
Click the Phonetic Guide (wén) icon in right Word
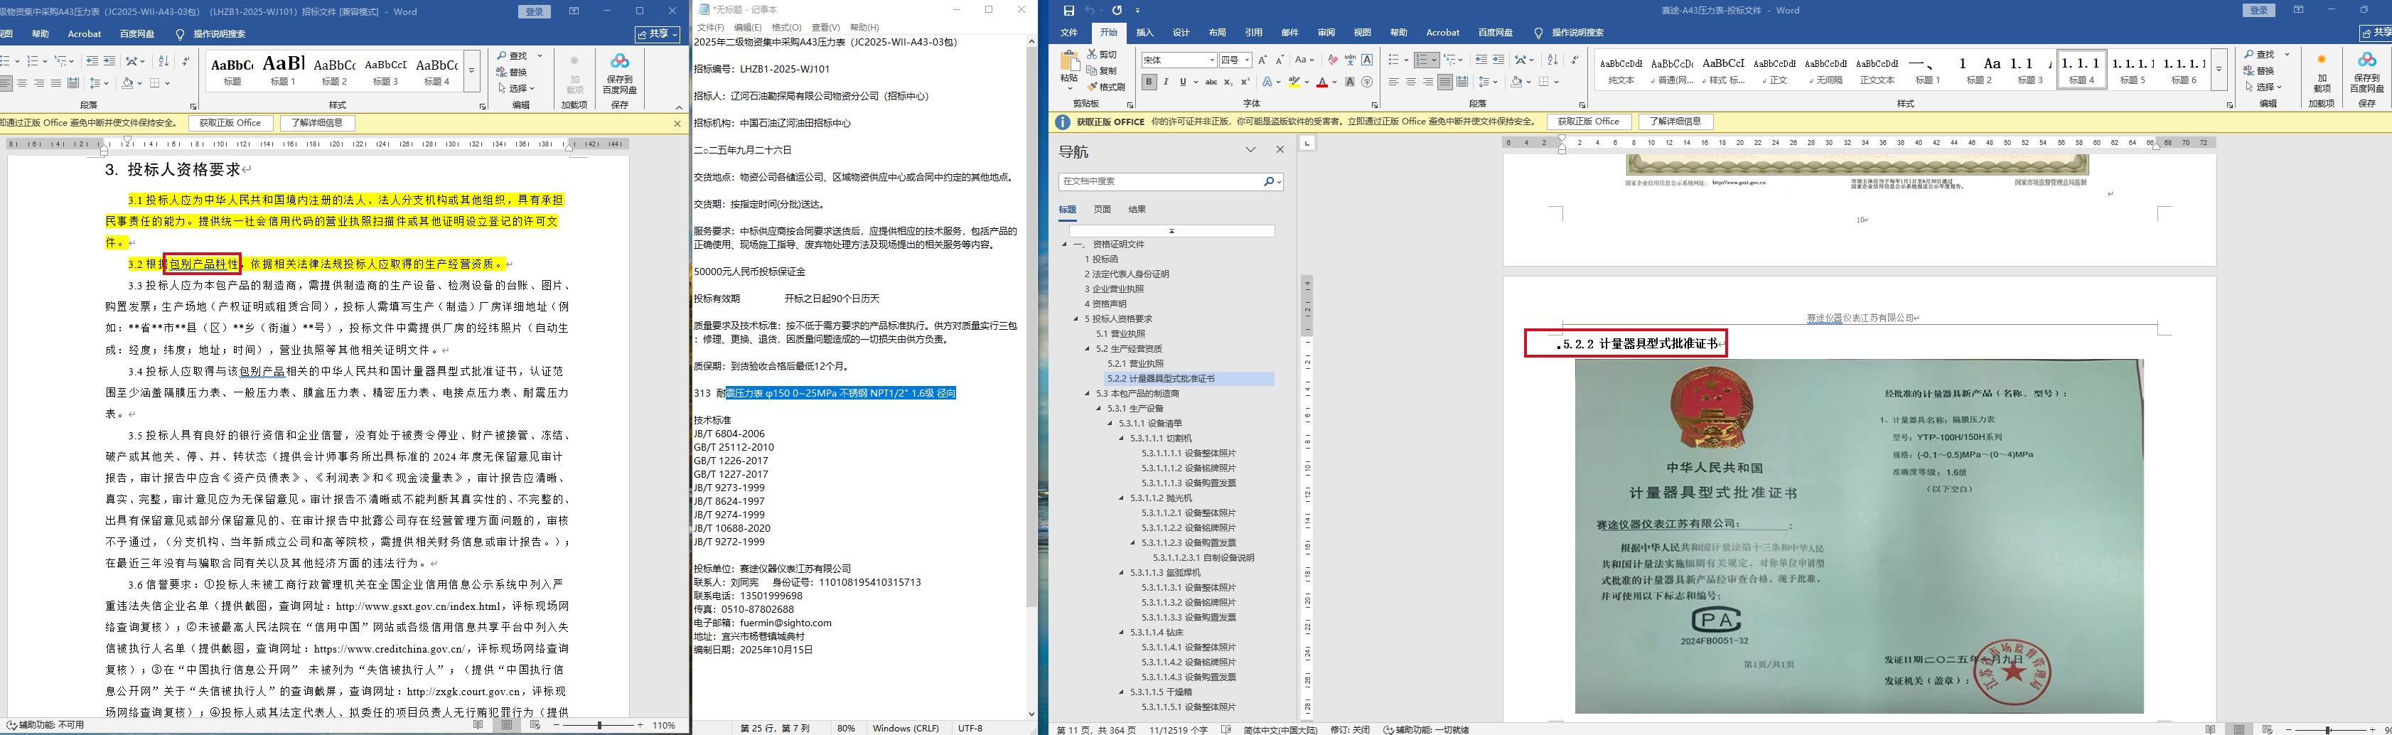point(1350,60)
